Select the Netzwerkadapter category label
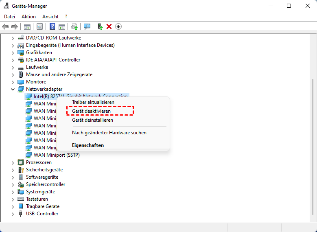The image size is (317, 232). (44, 89)
